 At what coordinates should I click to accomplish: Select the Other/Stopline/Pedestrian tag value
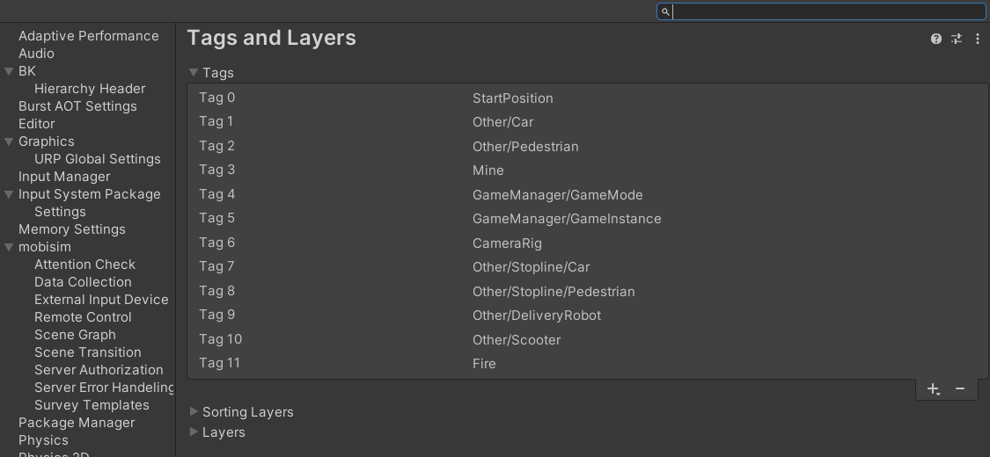pos(554,292)
